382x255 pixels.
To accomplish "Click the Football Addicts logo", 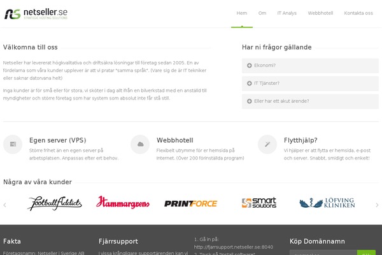I will tap(55, 203).
